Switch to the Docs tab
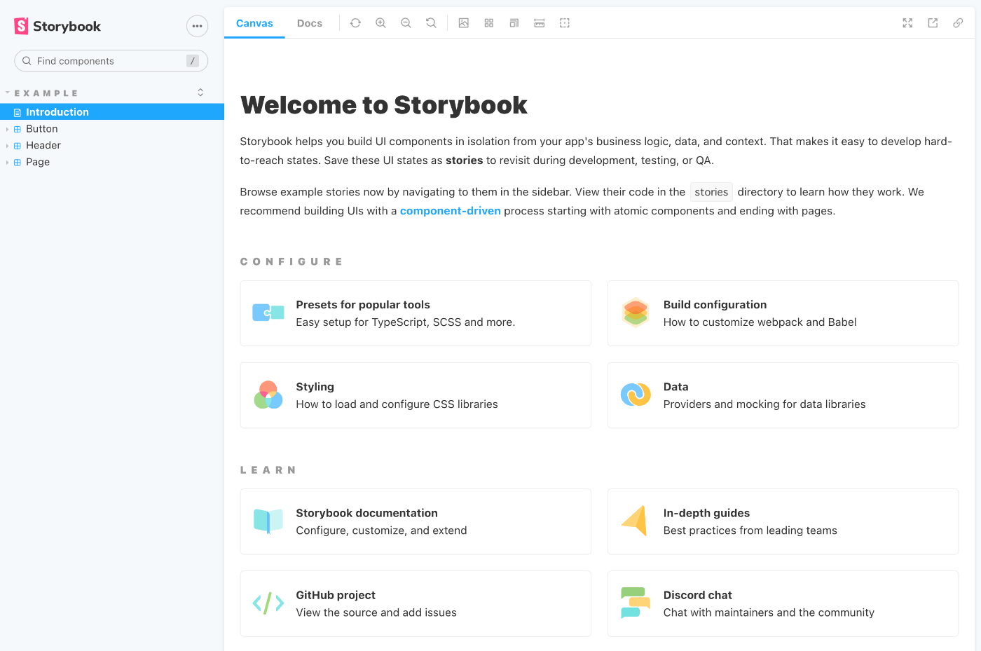The width and height of the screenshot is (981, 651). click(310, 23)
